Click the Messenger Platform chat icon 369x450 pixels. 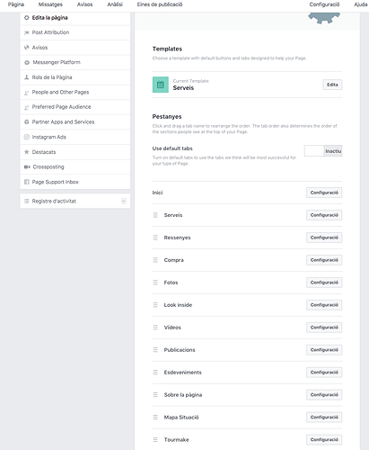click(x=27, y=62)
